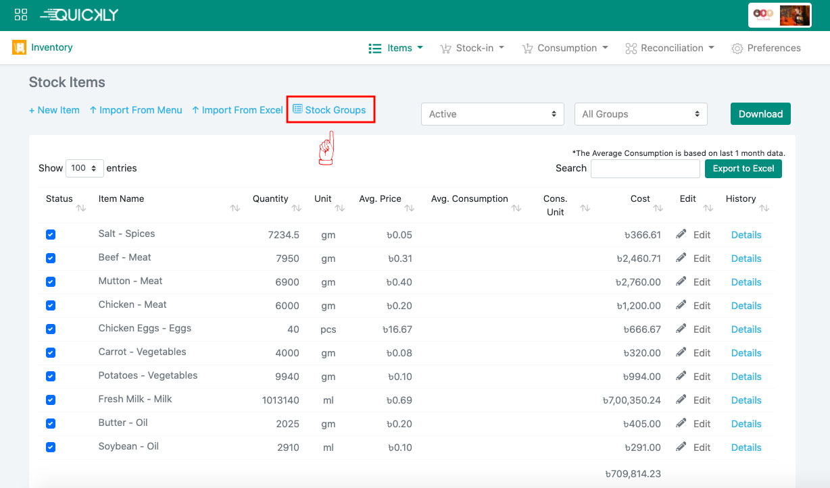830x488 pixels.
Task: Click the orange Inventory module icon
Action: (x=19, y=47)
